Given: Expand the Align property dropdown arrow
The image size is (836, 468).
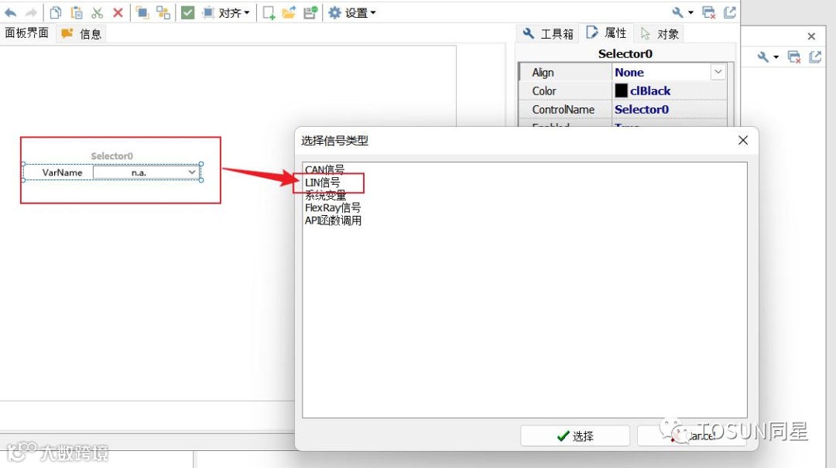Looking at the screenshot, I should point(718,72).
